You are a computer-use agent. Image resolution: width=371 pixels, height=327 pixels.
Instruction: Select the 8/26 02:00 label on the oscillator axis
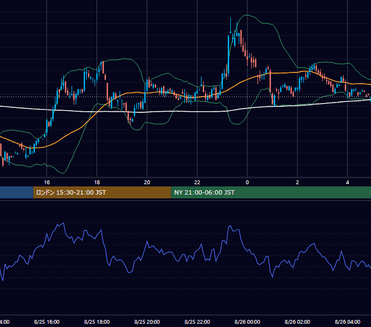[297, 322]
